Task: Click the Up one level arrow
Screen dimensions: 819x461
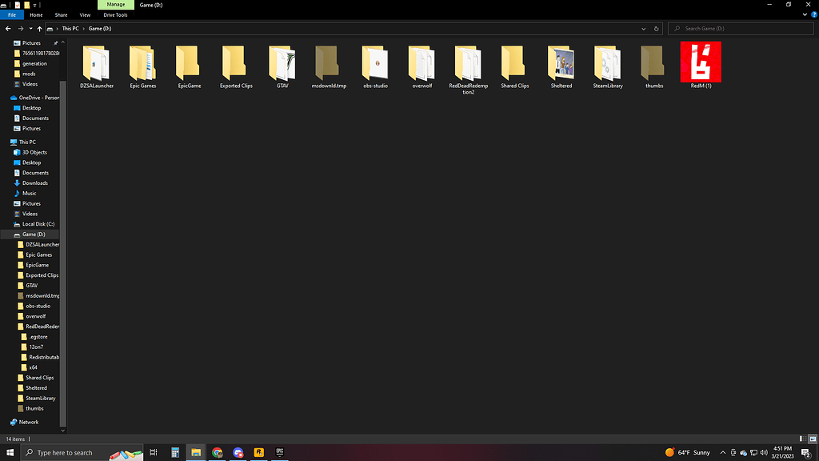Action: click(40, 29)
